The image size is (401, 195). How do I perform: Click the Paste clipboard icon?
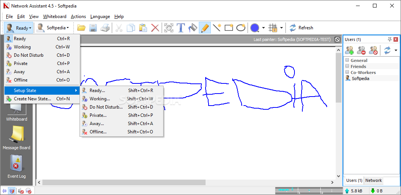[x=143, y=28]
